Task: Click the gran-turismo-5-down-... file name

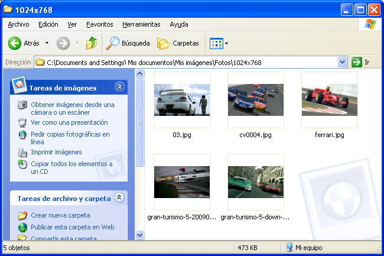Action: [255, 217]
